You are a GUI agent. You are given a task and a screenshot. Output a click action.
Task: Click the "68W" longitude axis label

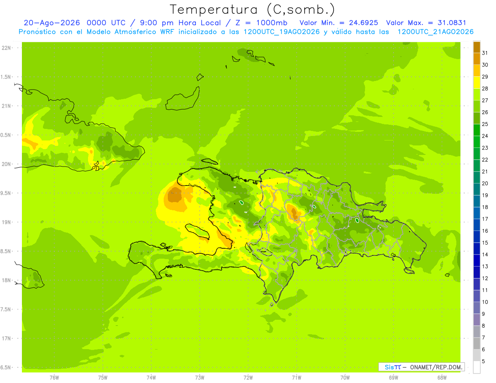click(x=442, y=378)
